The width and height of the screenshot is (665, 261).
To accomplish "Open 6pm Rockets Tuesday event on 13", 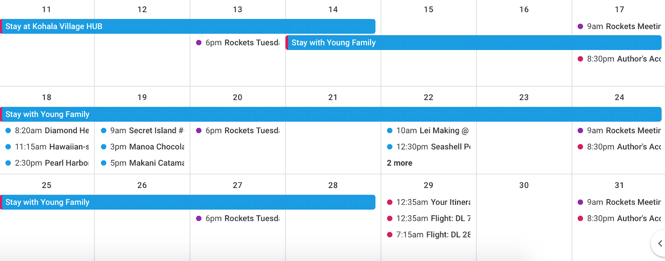I will point(238,42).
